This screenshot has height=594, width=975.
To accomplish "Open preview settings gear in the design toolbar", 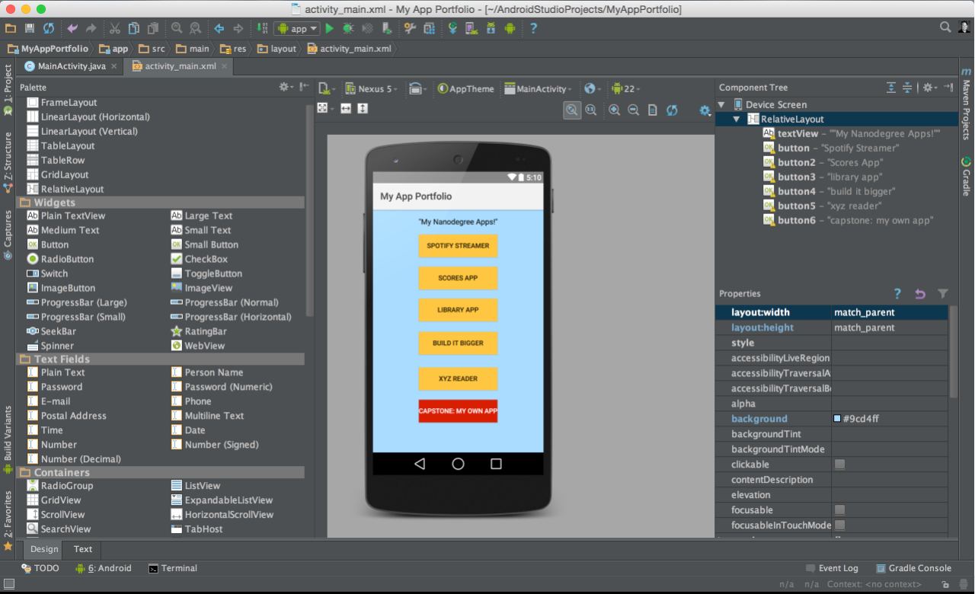I will click(x=704, y=110).
